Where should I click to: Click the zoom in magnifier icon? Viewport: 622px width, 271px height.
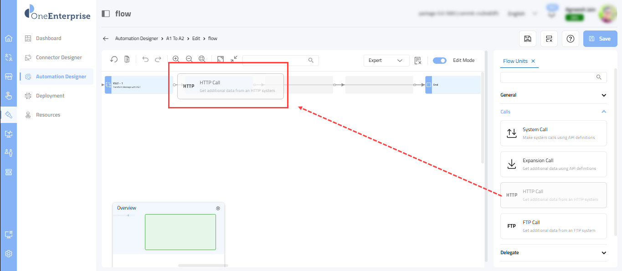(x=176, y=59)
